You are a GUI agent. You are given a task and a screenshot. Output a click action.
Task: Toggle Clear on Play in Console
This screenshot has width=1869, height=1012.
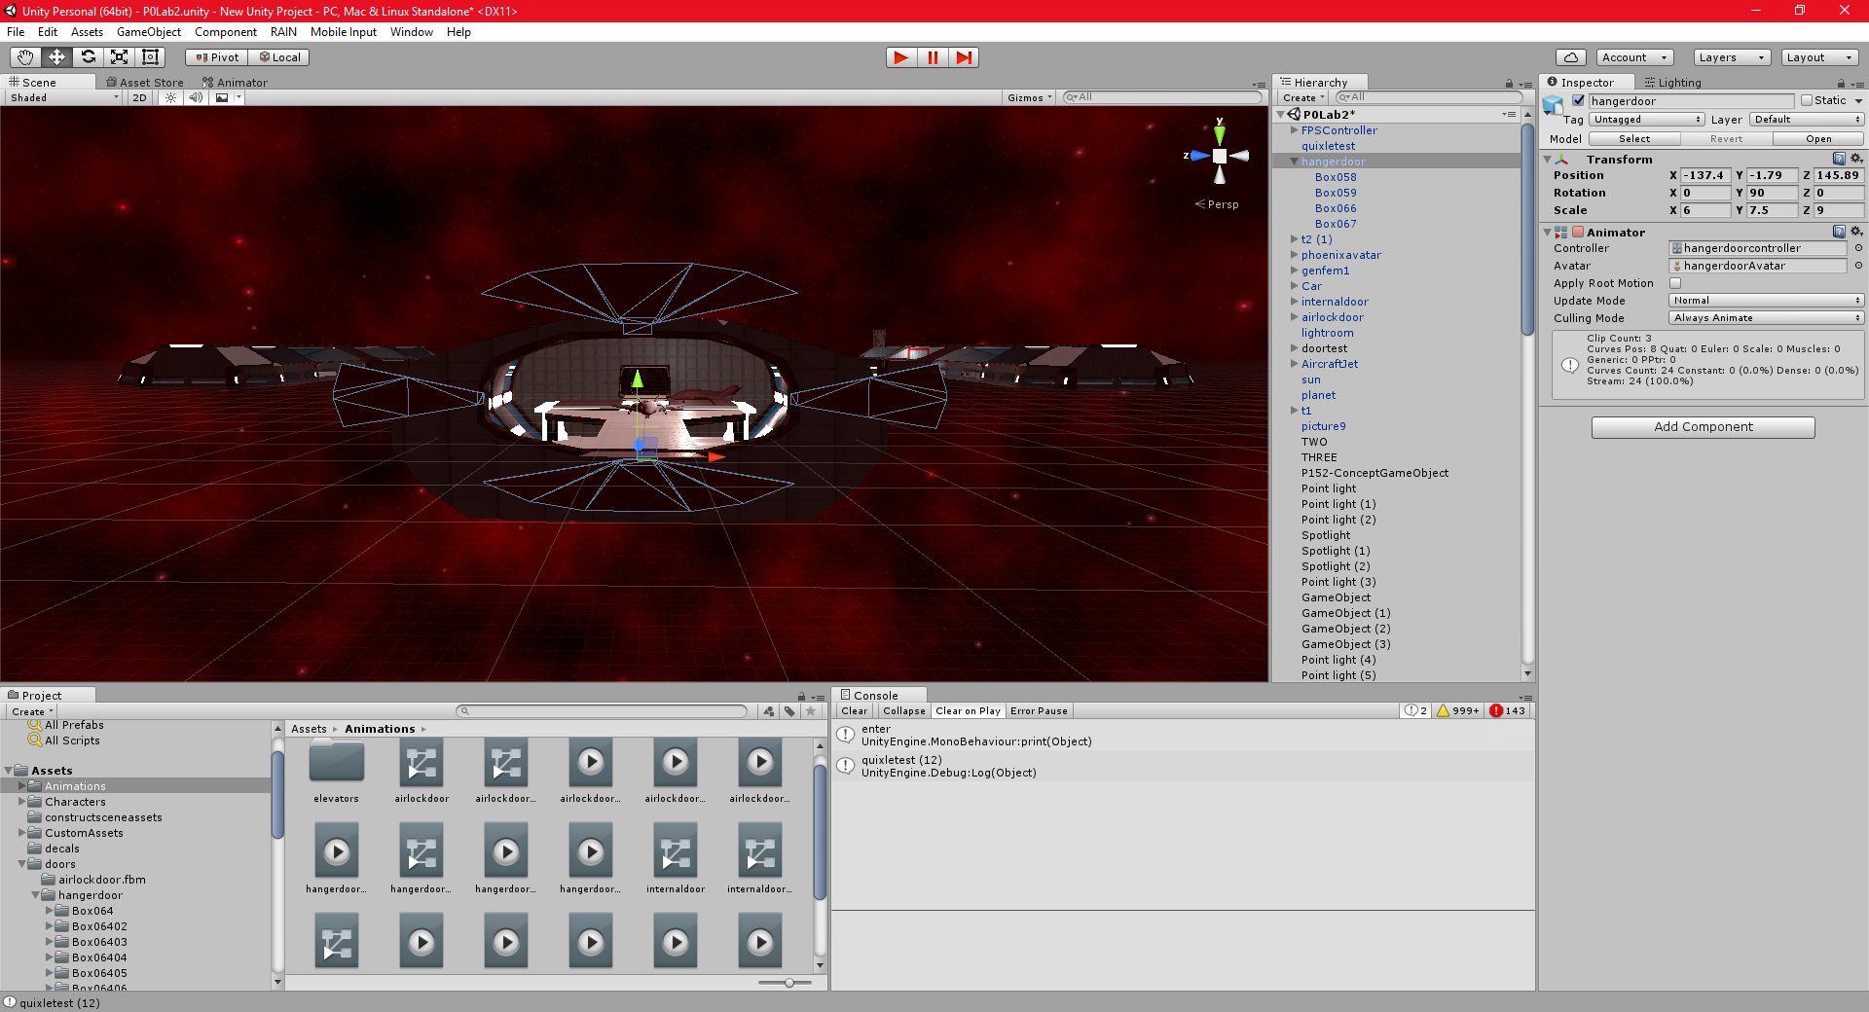(968, 711)
